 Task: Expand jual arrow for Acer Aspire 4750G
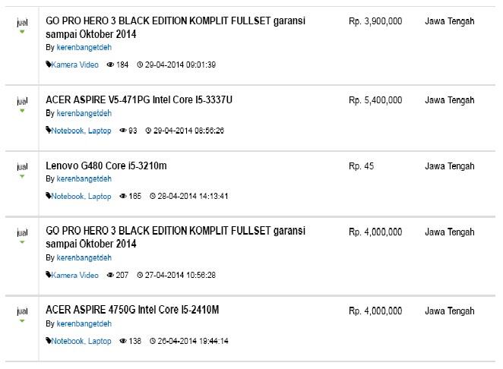click(22, 320)
